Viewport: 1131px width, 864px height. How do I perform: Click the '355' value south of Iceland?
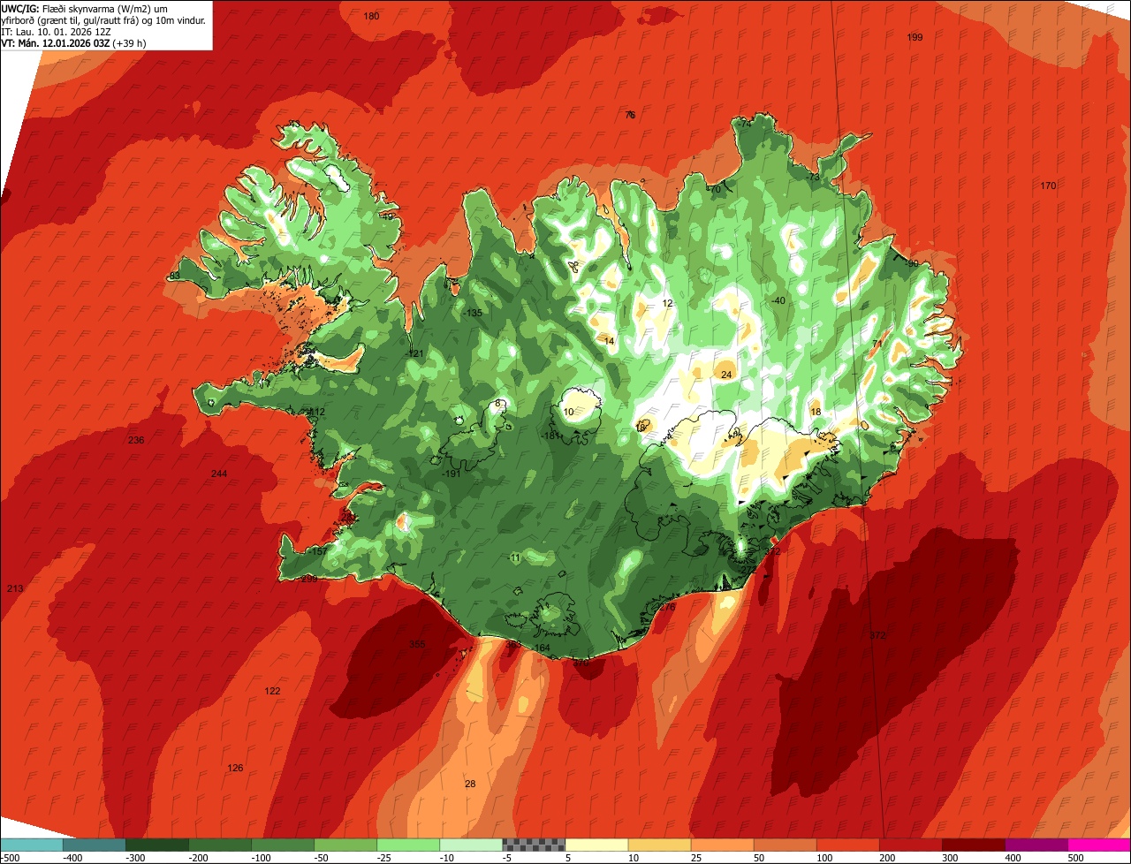[x=417, y=644]
